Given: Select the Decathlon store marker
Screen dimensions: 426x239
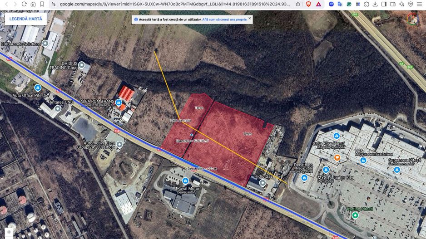Looking at the screenshot, I should 304,177.
